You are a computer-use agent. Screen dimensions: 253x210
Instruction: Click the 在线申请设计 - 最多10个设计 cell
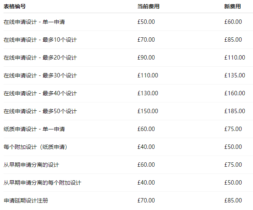point(40,40)
